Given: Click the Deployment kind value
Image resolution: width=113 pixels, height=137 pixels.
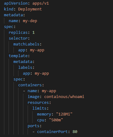Looking at the screenshot, I should (30, 9).
